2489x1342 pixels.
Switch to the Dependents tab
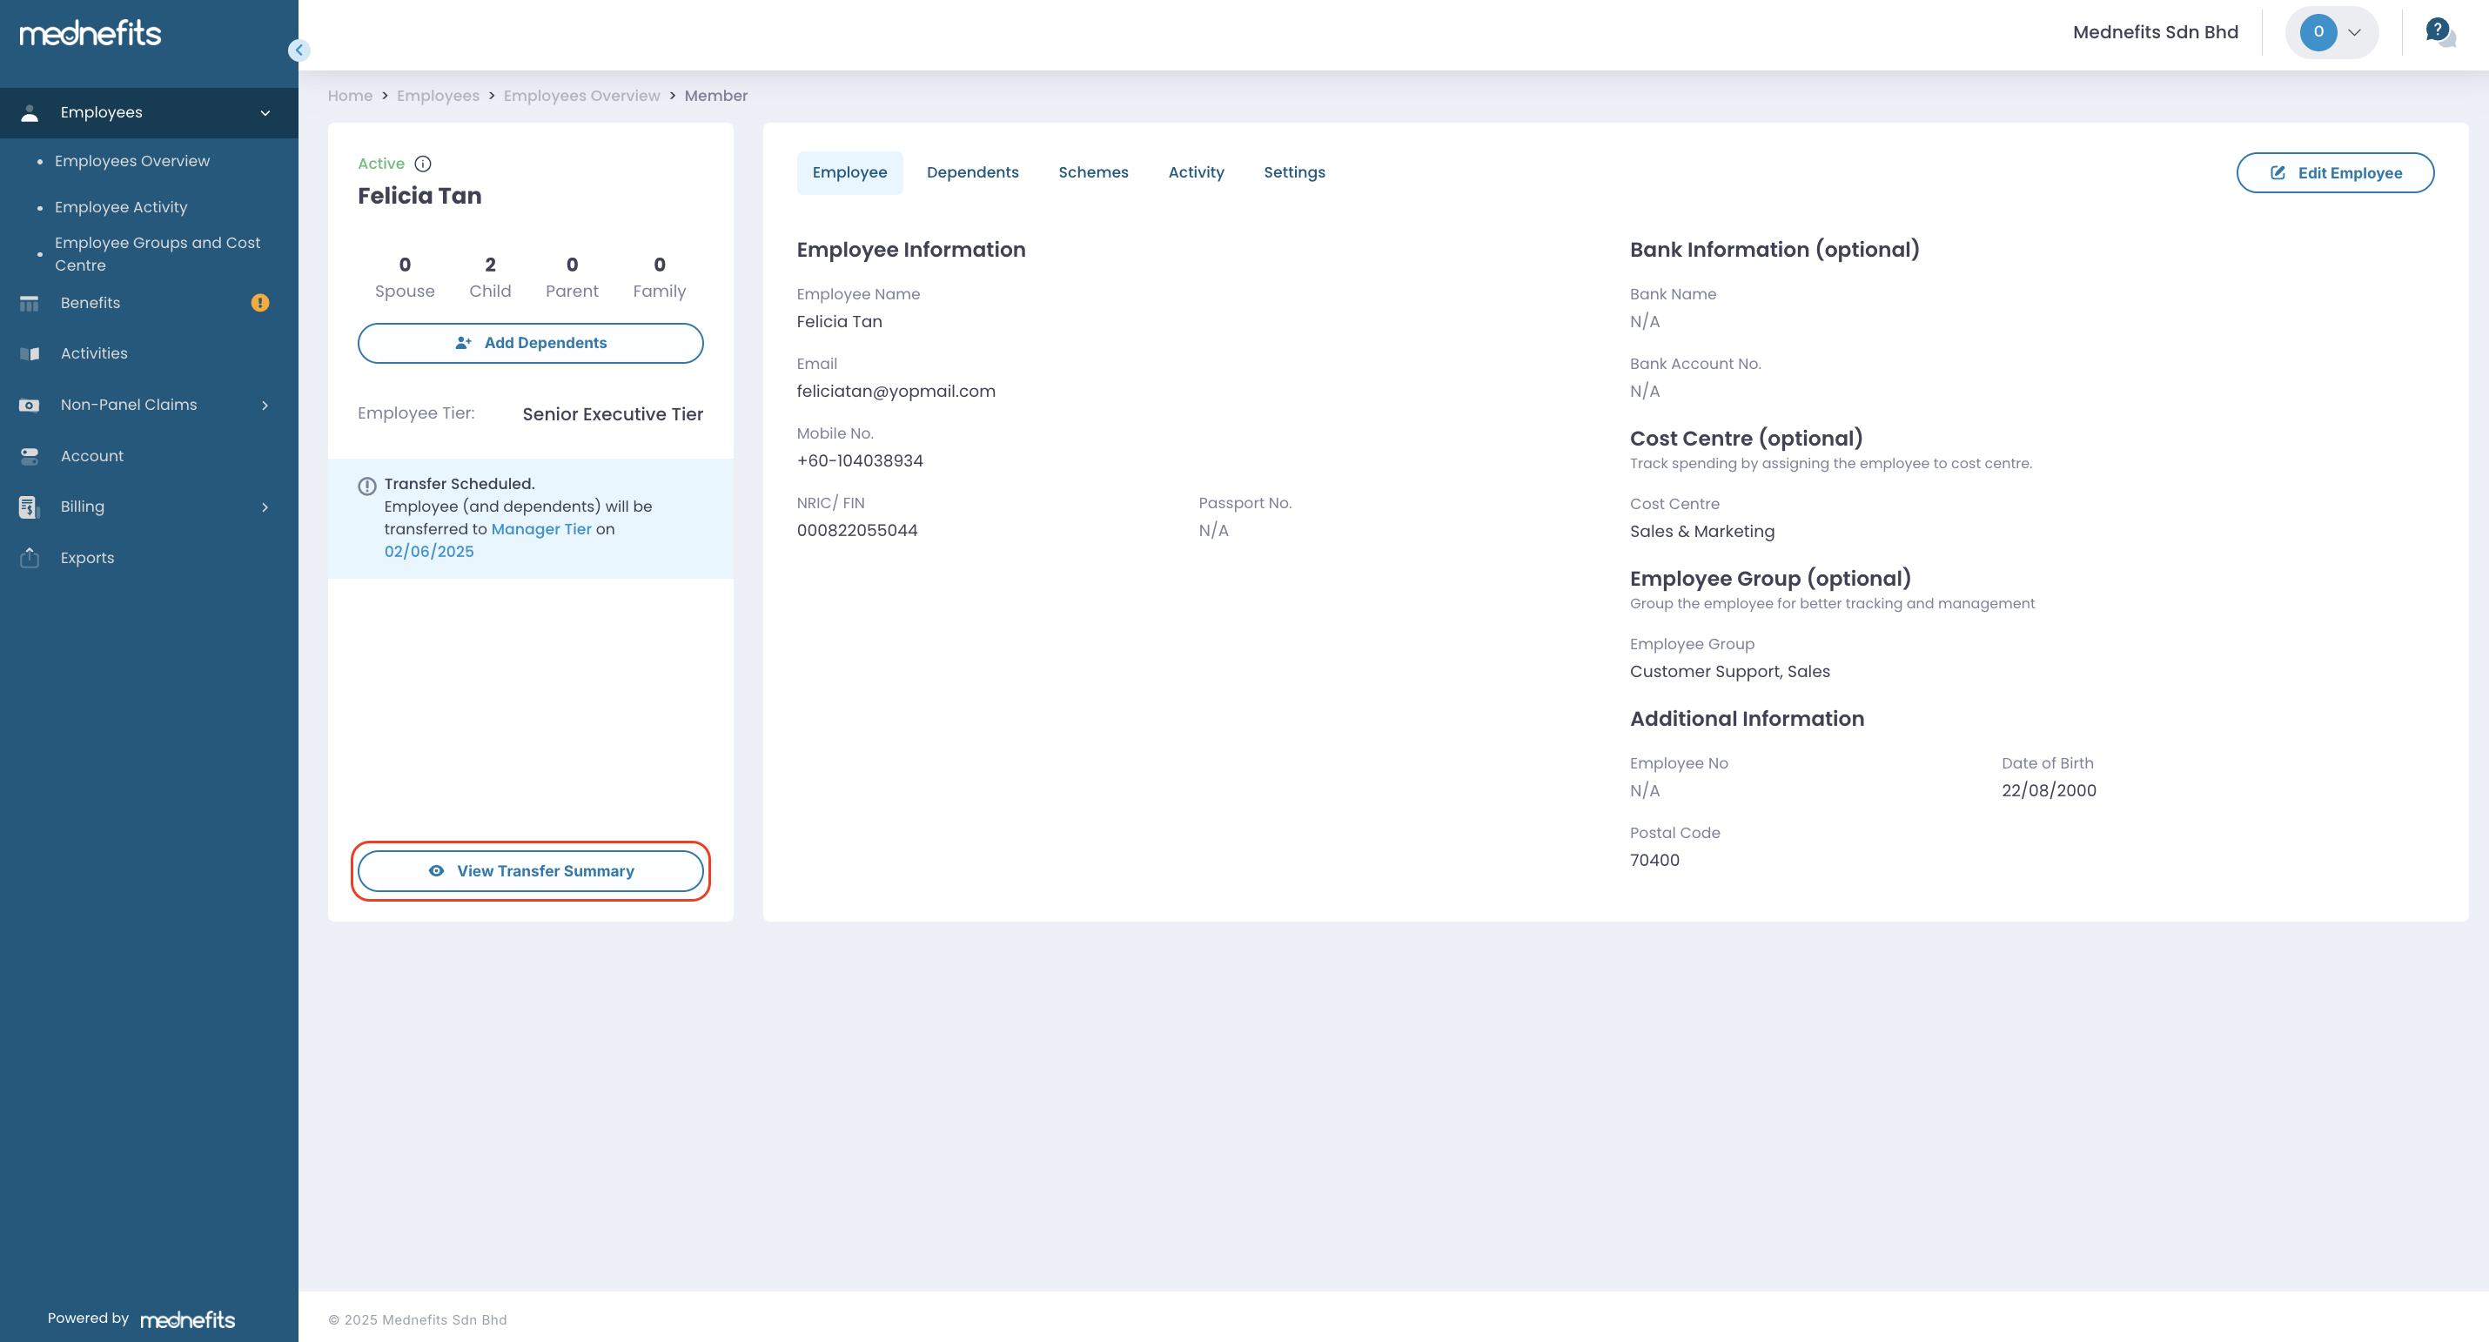972,172
